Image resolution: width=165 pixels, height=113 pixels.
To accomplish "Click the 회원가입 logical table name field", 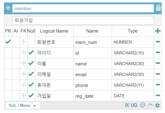I will pos(83,20).
